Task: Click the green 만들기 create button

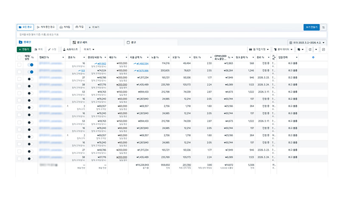Action: click(x=24, y=49)
